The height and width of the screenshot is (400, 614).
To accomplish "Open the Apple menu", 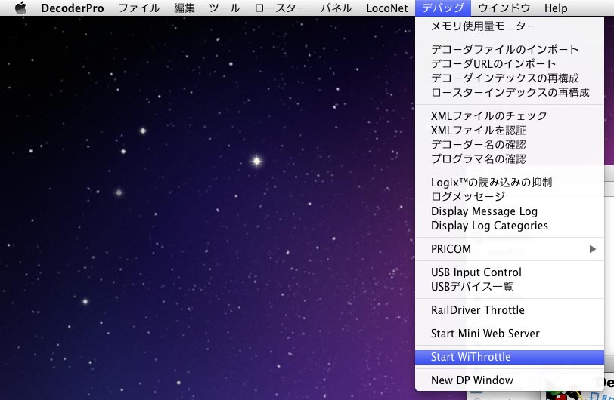I will [x=20, y=8].
